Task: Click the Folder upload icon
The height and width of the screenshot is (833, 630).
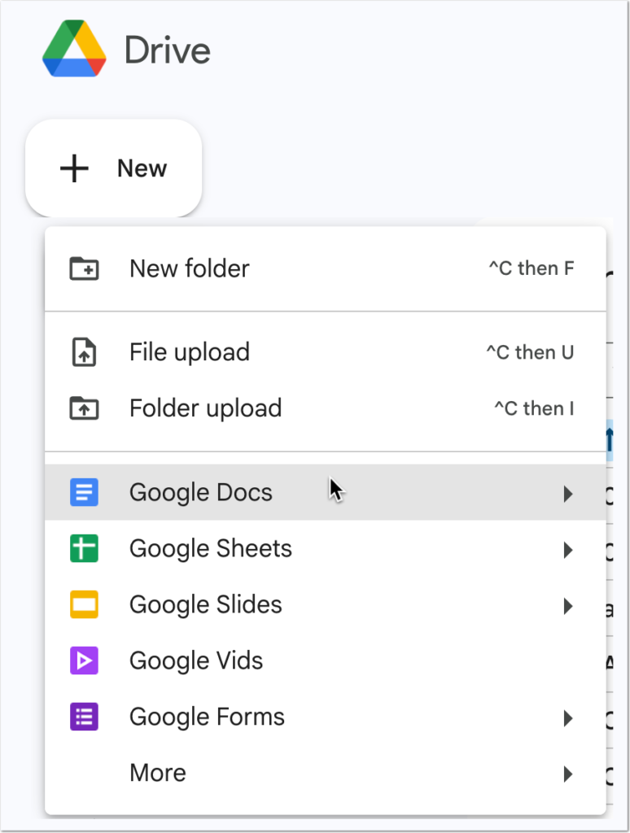Action: [x=84, y=408]
